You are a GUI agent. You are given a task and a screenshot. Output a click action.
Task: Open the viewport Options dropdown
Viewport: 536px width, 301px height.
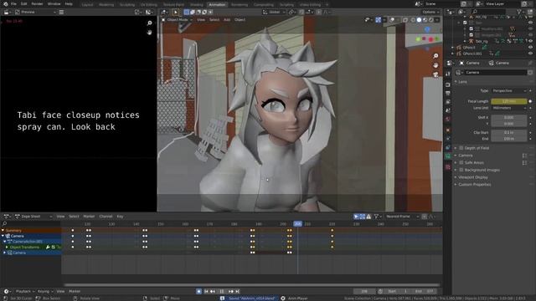430,12
